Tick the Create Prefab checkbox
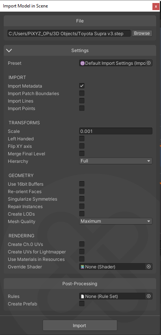This screenshot has width=161, height=335. pos(82,304)
